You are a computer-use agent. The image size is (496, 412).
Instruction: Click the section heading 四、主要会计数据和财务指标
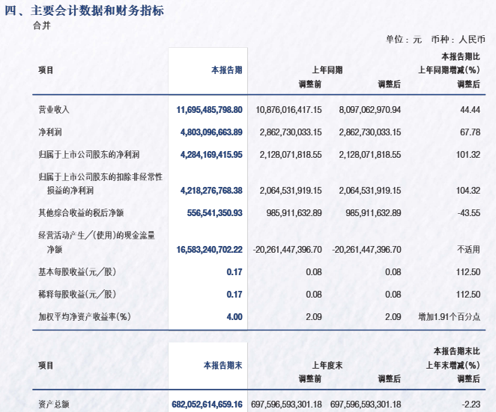pyautogui.click(x=84, y=10)
